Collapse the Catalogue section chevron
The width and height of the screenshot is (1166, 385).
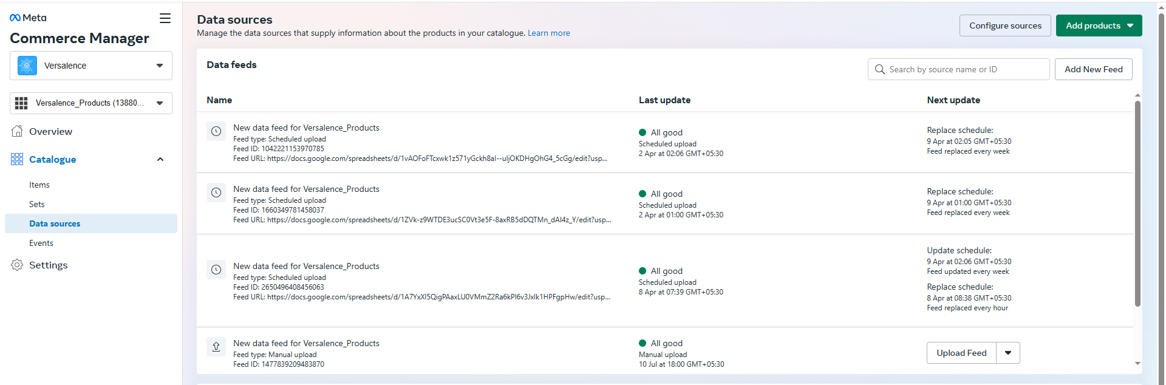(x=160, y=159)
